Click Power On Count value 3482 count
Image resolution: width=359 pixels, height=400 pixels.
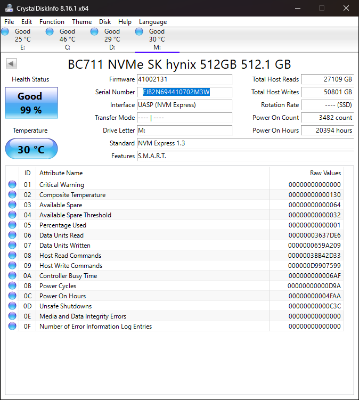328,118
